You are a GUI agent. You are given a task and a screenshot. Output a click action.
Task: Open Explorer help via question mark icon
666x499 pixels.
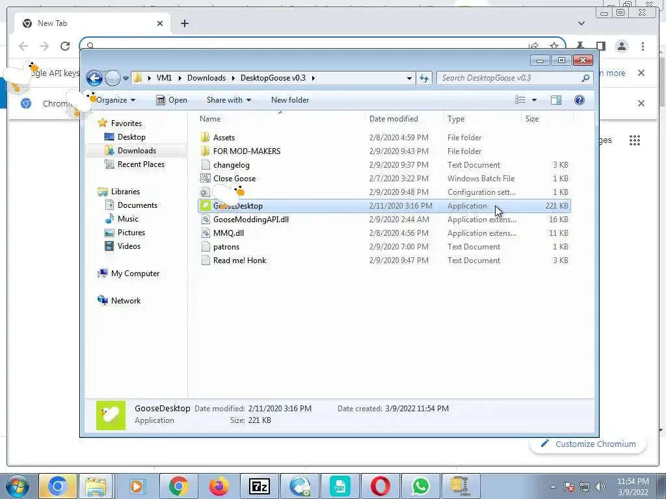click(579, 100)
